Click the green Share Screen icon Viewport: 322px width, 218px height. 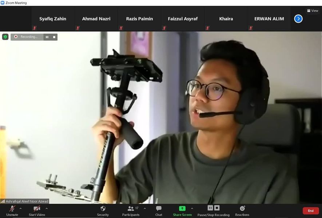(x=182, y=209)
